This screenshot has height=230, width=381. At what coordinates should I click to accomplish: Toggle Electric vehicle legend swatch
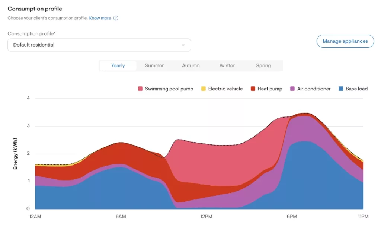[x=204, y=89]
